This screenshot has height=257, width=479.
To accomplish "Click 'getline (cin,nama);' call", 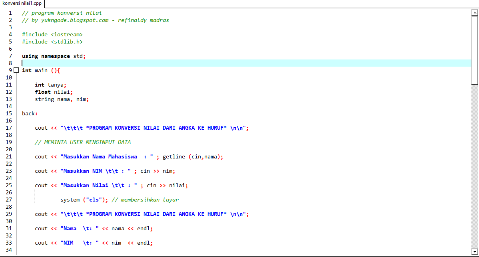I will (193, 157).
